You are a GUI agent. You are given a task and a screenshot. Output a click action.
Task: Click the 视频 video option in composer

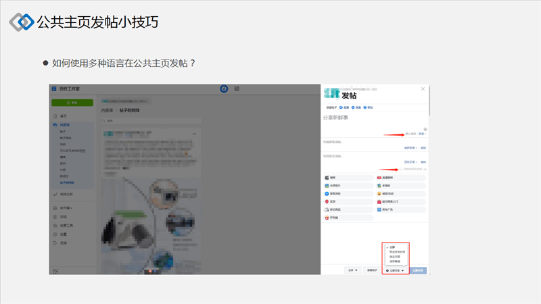tap(348, 178)
